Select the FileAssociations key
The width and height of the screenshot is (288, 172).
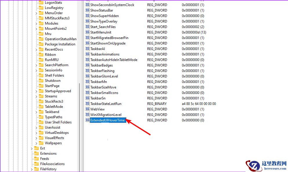click(52, 164)
